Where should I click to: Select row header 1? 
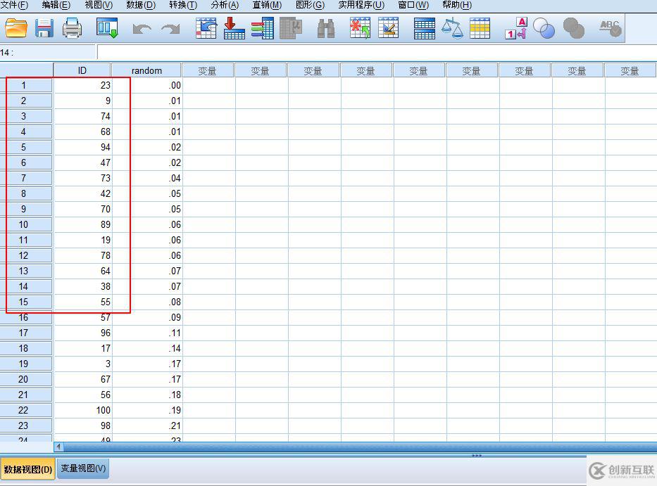(26, 85)
